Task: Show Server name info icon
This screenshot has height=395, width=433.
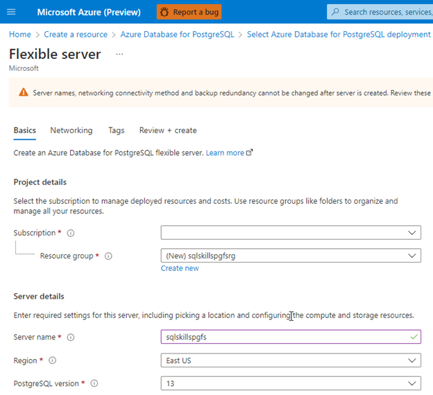Action: click(71, 337)
